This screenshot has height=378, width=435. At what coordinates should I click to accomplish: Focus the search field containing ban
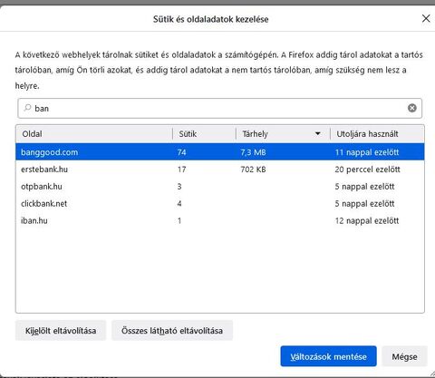click(220, 108)
